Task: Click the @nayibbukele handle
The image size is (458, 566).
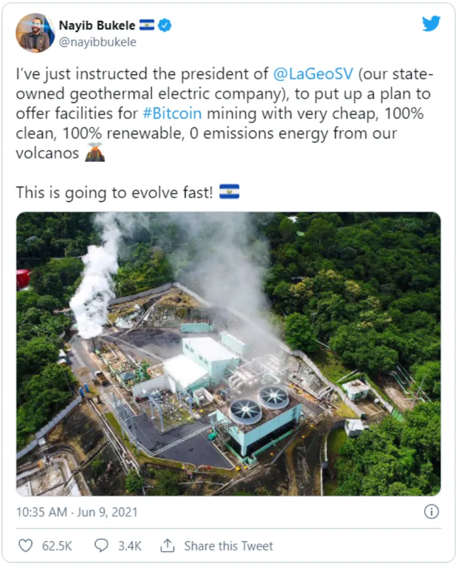Action: (x=97, y=42)
